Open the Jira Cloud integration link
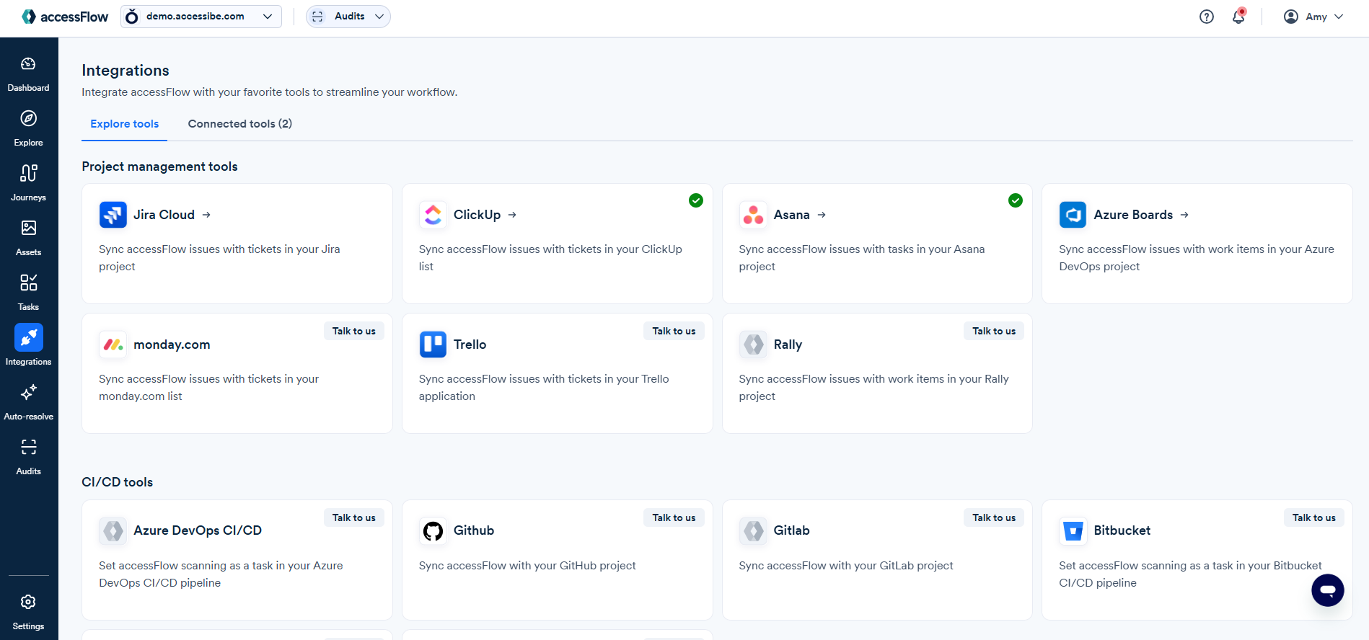Viewport: 1369px width, 640px height. 172,215
